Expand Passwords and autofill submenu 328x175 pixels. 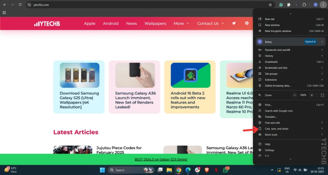291,50
